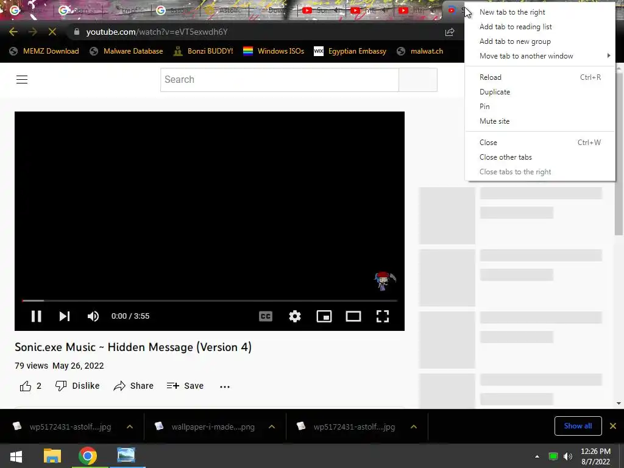
Task: Click the scrollbar down arrow
Action: (619, 403)
